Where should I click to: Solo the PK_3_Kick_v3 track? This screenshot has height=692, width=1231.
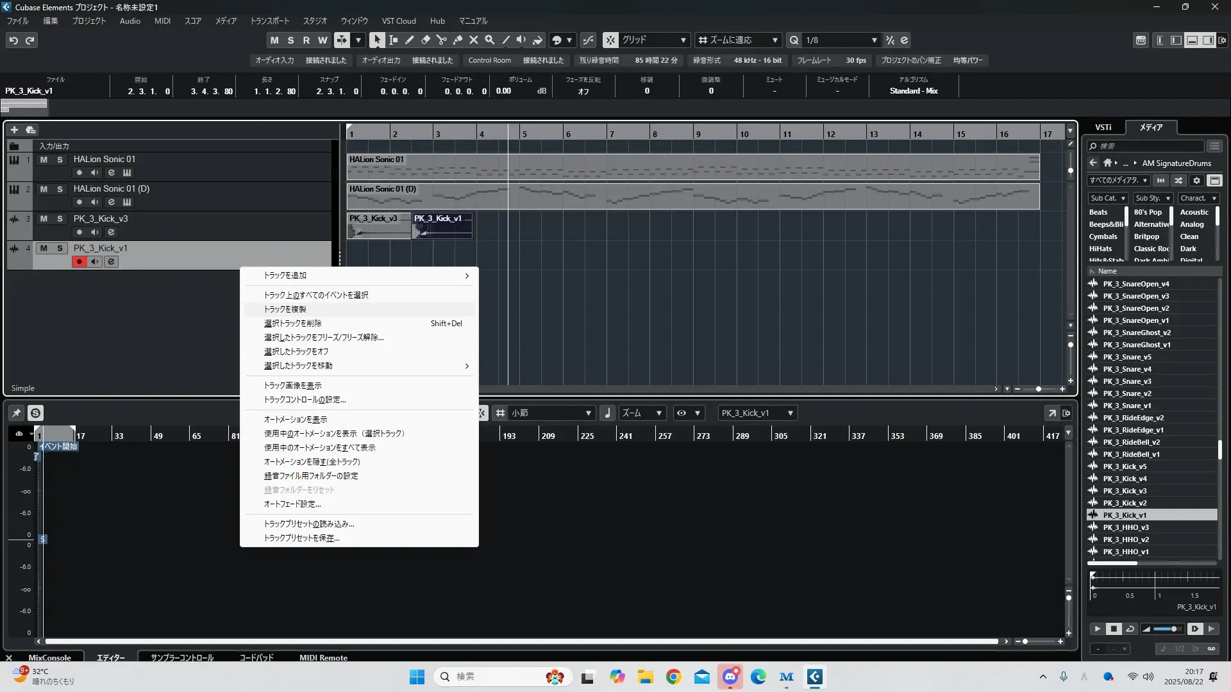(60, 218)
